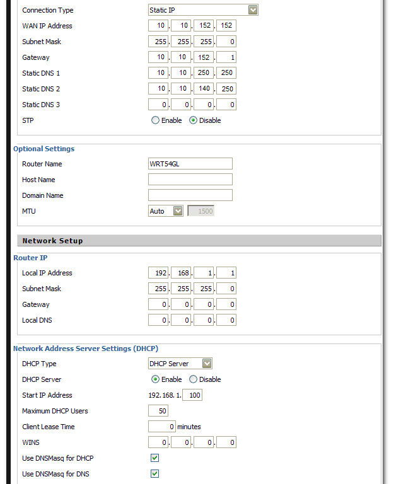Click WAN Gateway third octet 152

point(204,57)
